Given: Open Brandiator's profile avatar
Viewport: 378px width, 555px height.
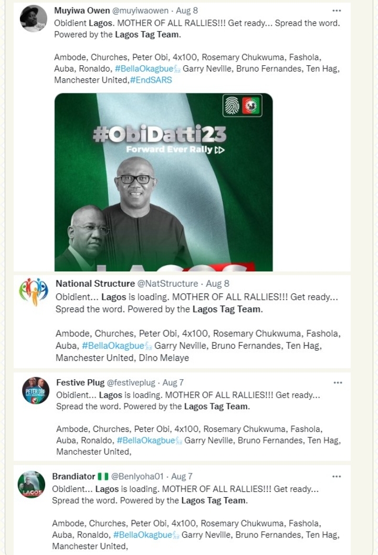Looking at the screenshot, I should tap(31, 485).
